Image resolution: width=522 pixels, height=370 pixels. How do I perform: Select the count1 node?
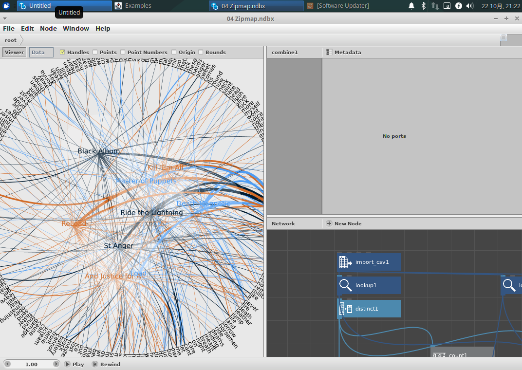[x=462, y=352]
